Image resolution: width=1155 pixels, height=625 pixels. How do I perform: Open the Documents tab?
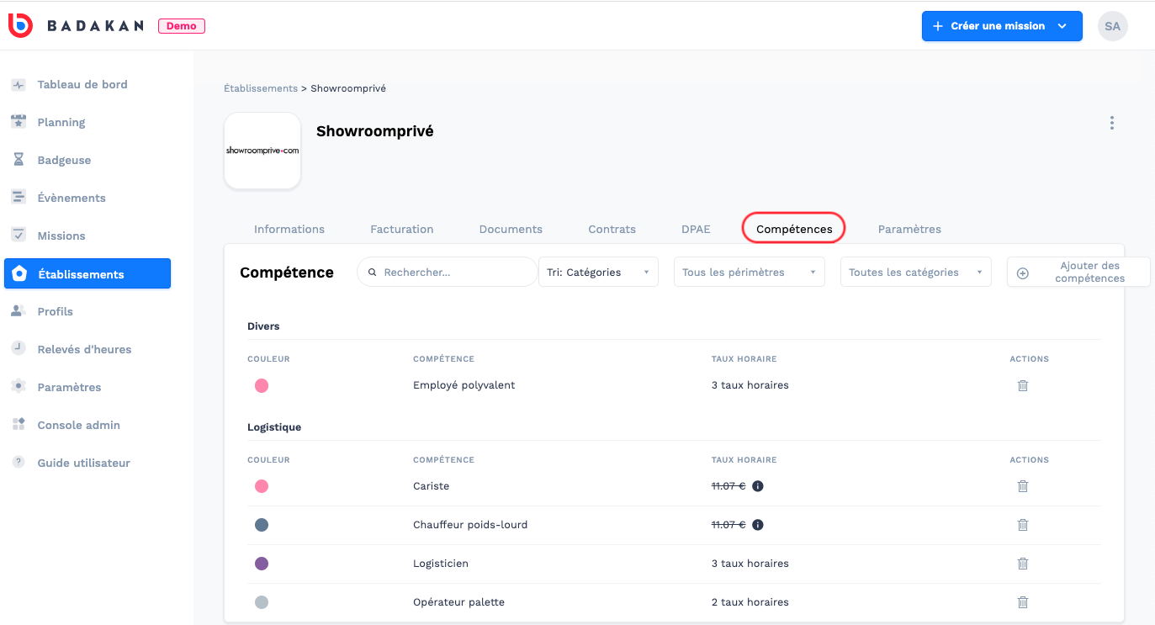click(x=511, y=229)
